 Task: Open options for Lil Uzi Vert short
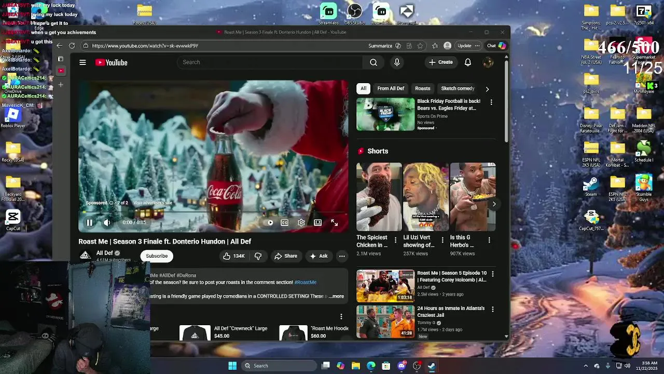click(x=442, y=240)
